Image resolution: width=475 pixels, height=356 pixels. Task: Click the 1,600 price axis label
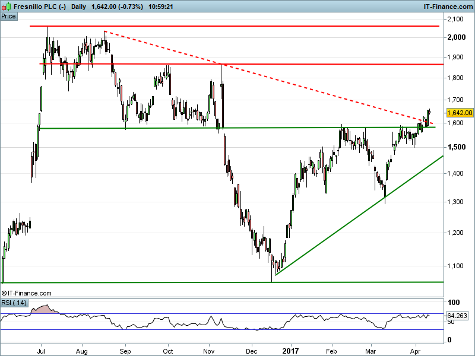pos(455,123)
